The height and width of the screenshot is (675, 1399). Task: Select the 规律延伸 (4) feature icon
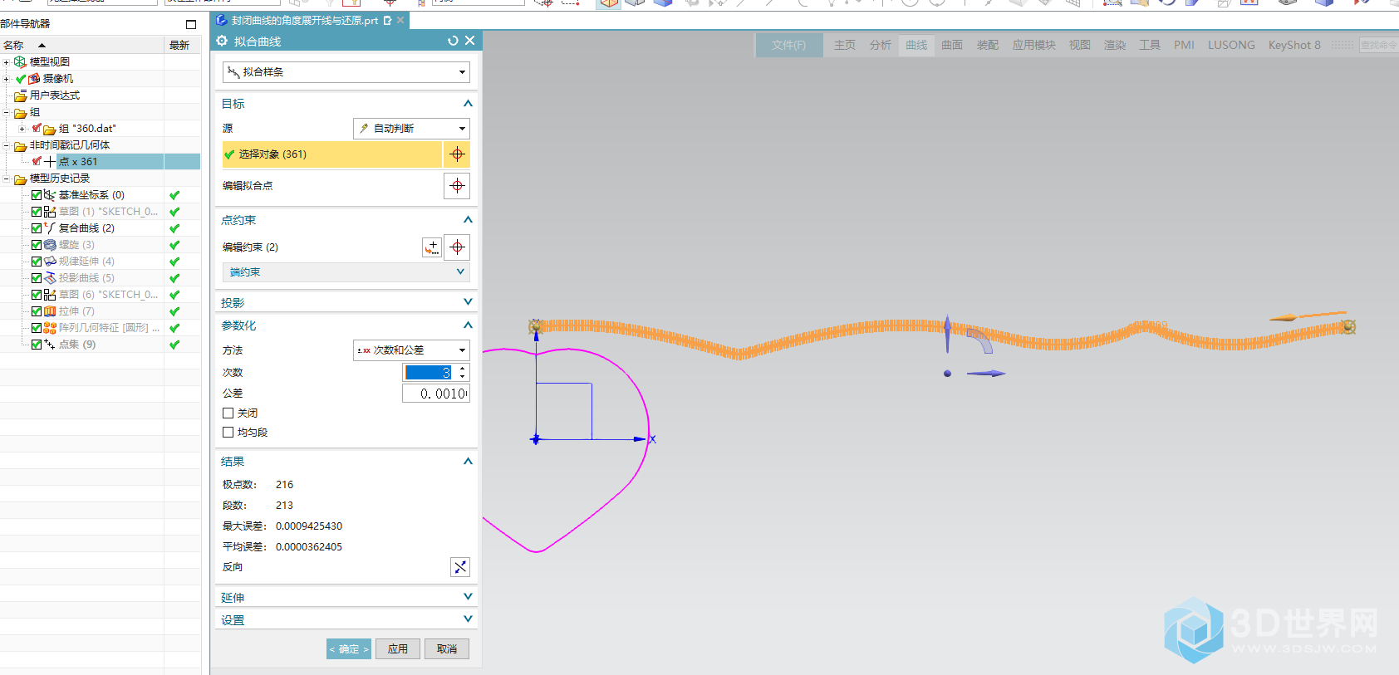point(50,262)
